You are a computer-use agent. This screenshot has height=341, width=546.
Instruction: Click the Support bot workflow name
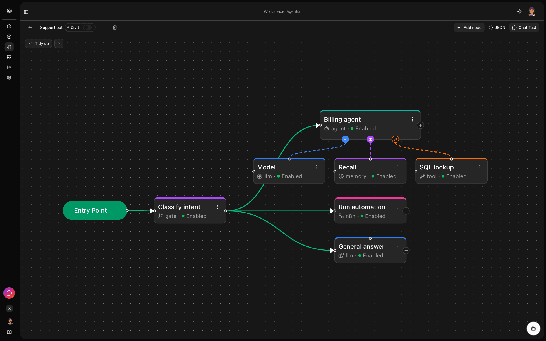click(51, 28)
